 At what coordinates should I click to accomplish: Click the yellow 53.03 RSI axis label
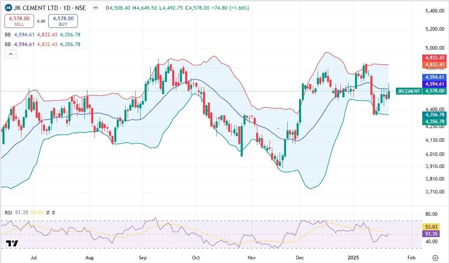click(431, 227)
